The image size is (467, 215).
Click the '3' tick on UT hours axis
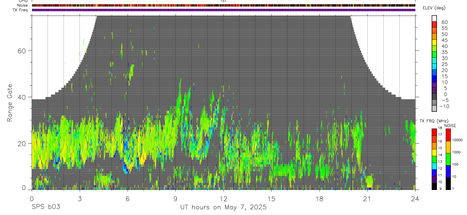pos(79,198)
